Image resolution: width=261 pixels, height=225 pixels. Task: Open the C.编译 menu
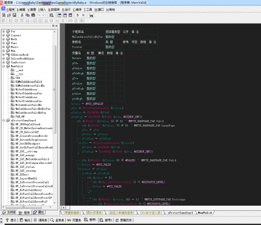point(77,9)
